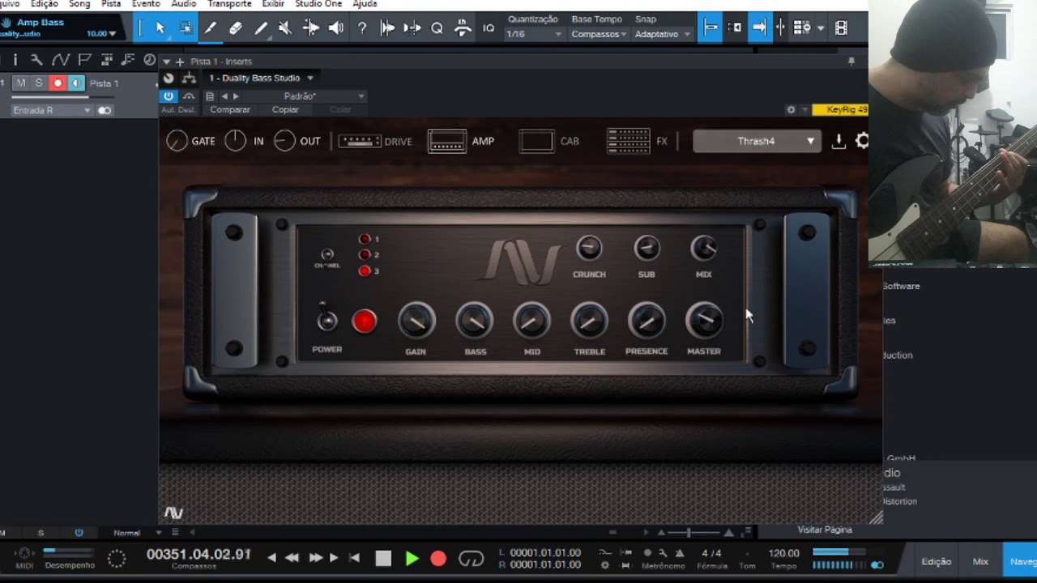The width and height of the screenshot is (1037, 583).
Task: Click the preset download/save icon
Action: [839, 141]
